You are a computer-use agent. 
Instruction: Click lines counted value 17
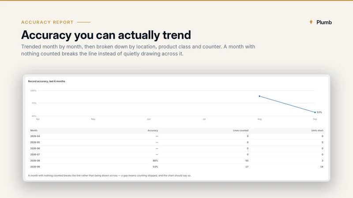247,167
